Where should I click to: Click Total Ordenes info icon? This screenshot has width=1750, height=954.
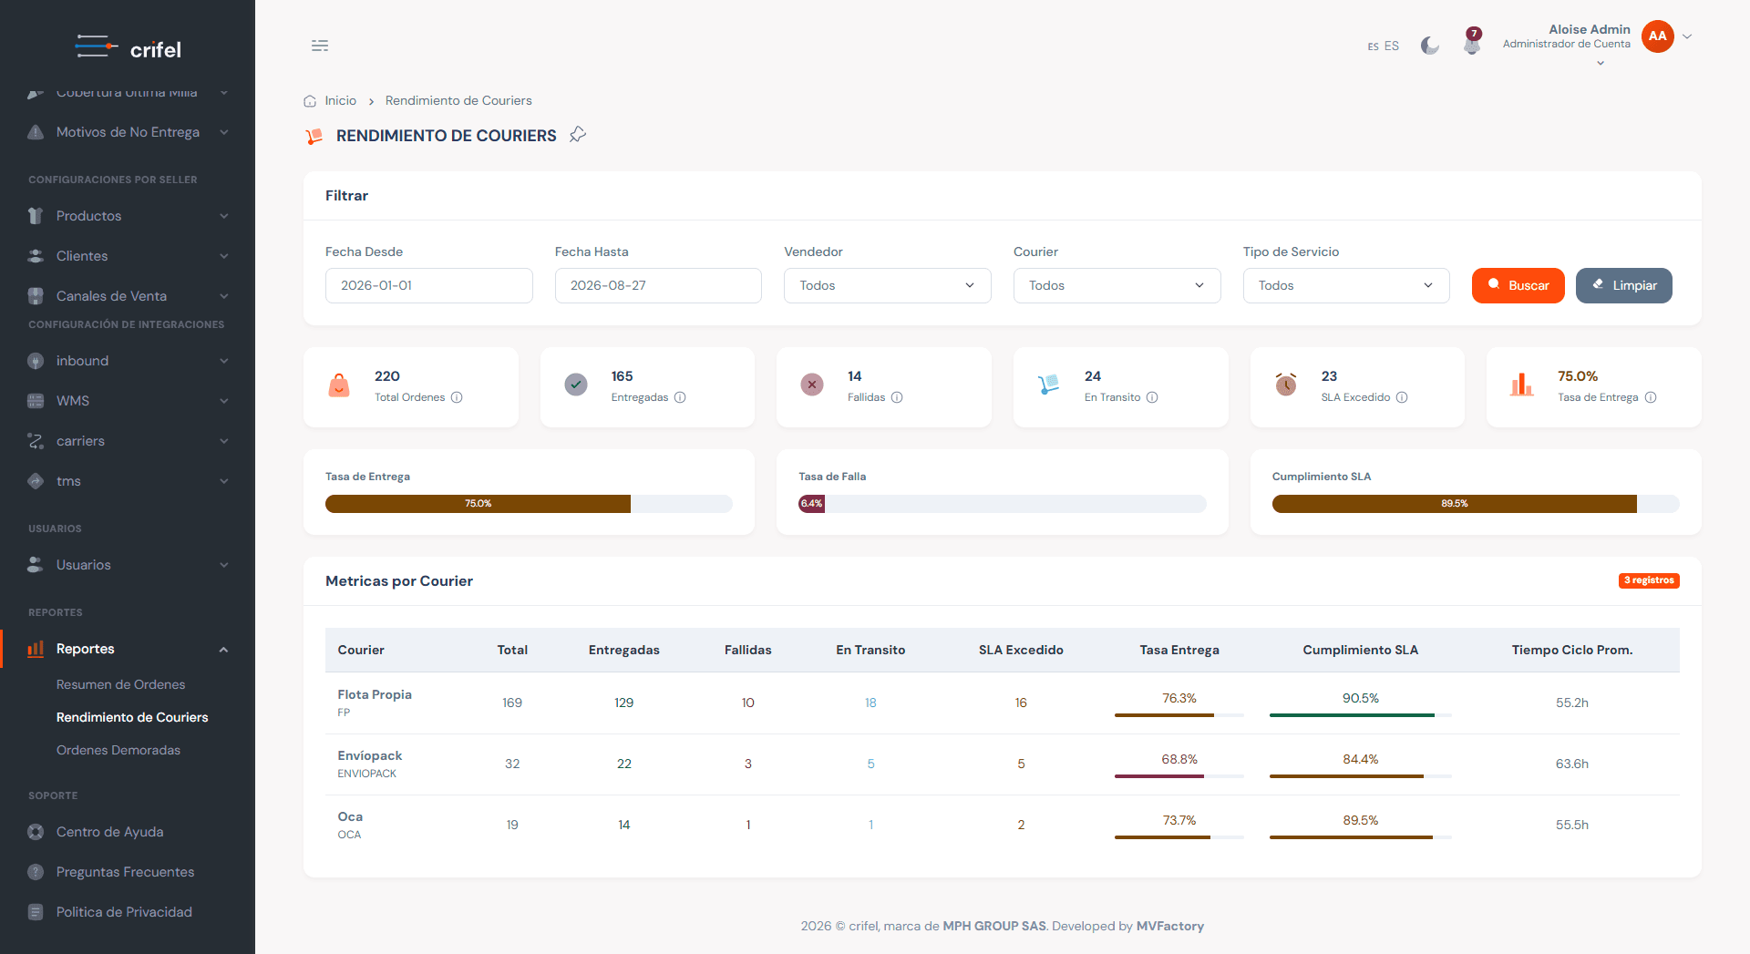pos(457,397)
